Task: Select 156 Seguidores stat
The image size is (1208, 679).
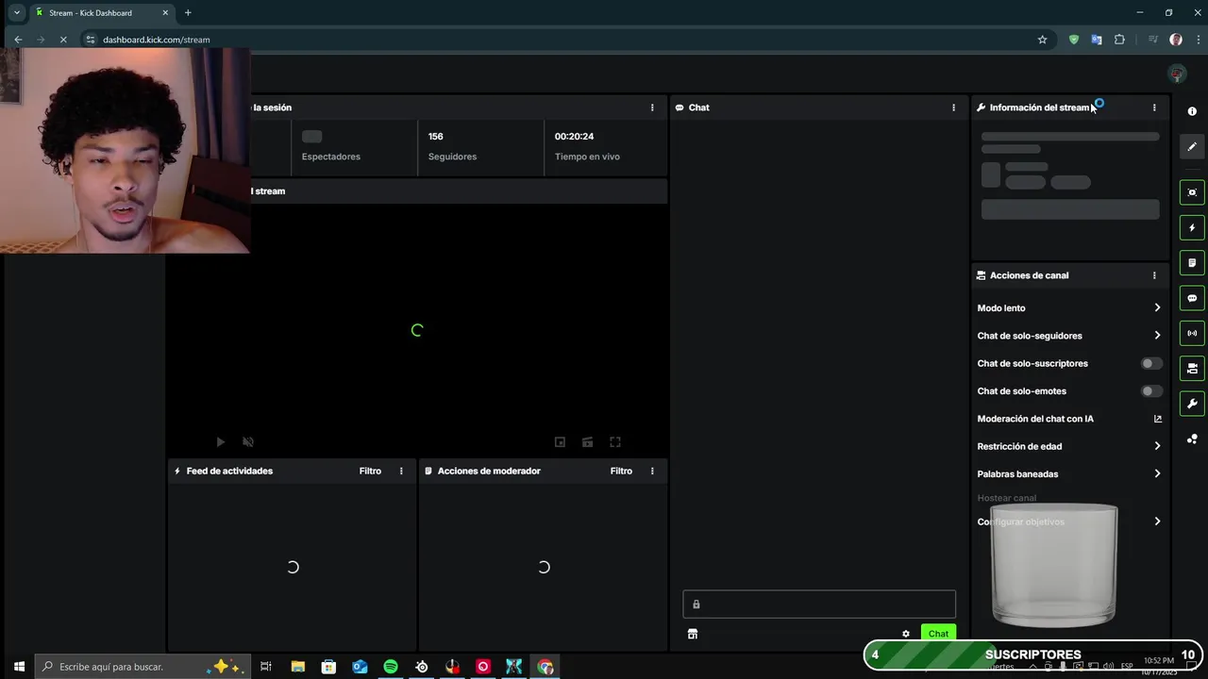Action: [480, 147]
